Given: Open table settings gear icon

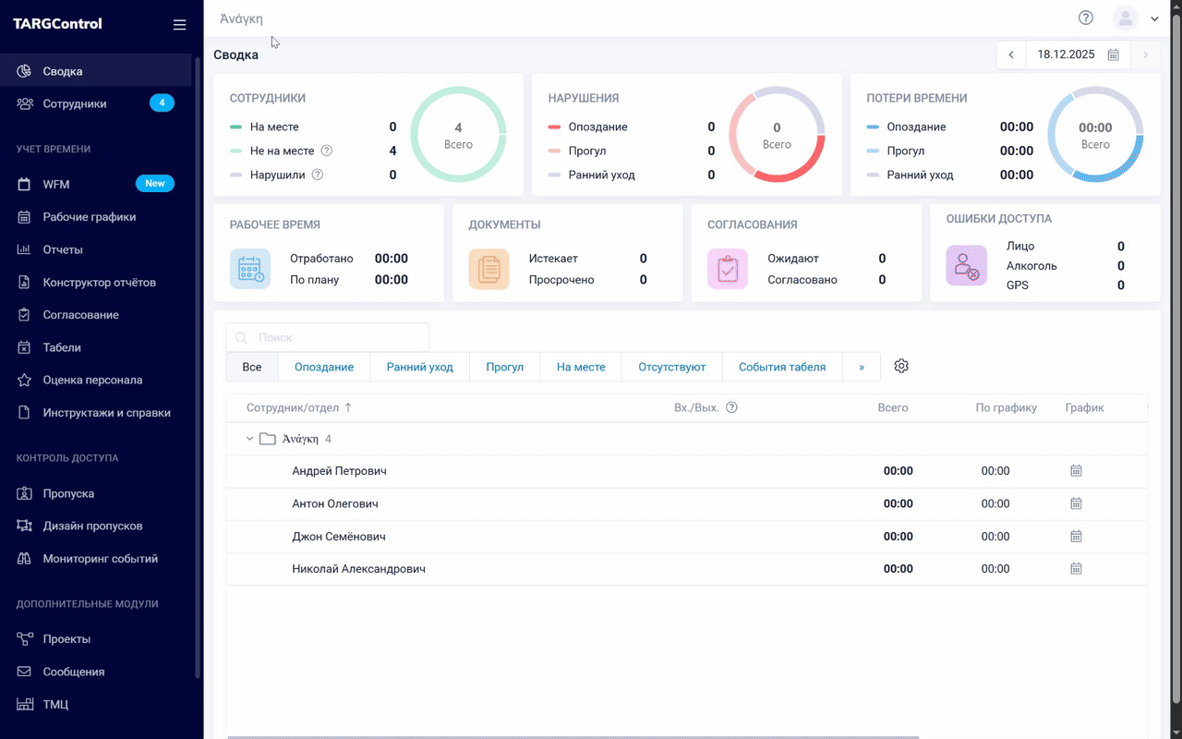Looking at the screenshot, I should tap(901, 366).
